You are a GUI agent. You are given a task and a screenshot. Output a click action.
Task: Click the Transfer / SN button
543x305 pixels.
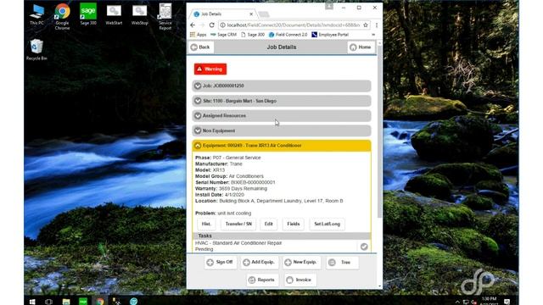[238, 224]
